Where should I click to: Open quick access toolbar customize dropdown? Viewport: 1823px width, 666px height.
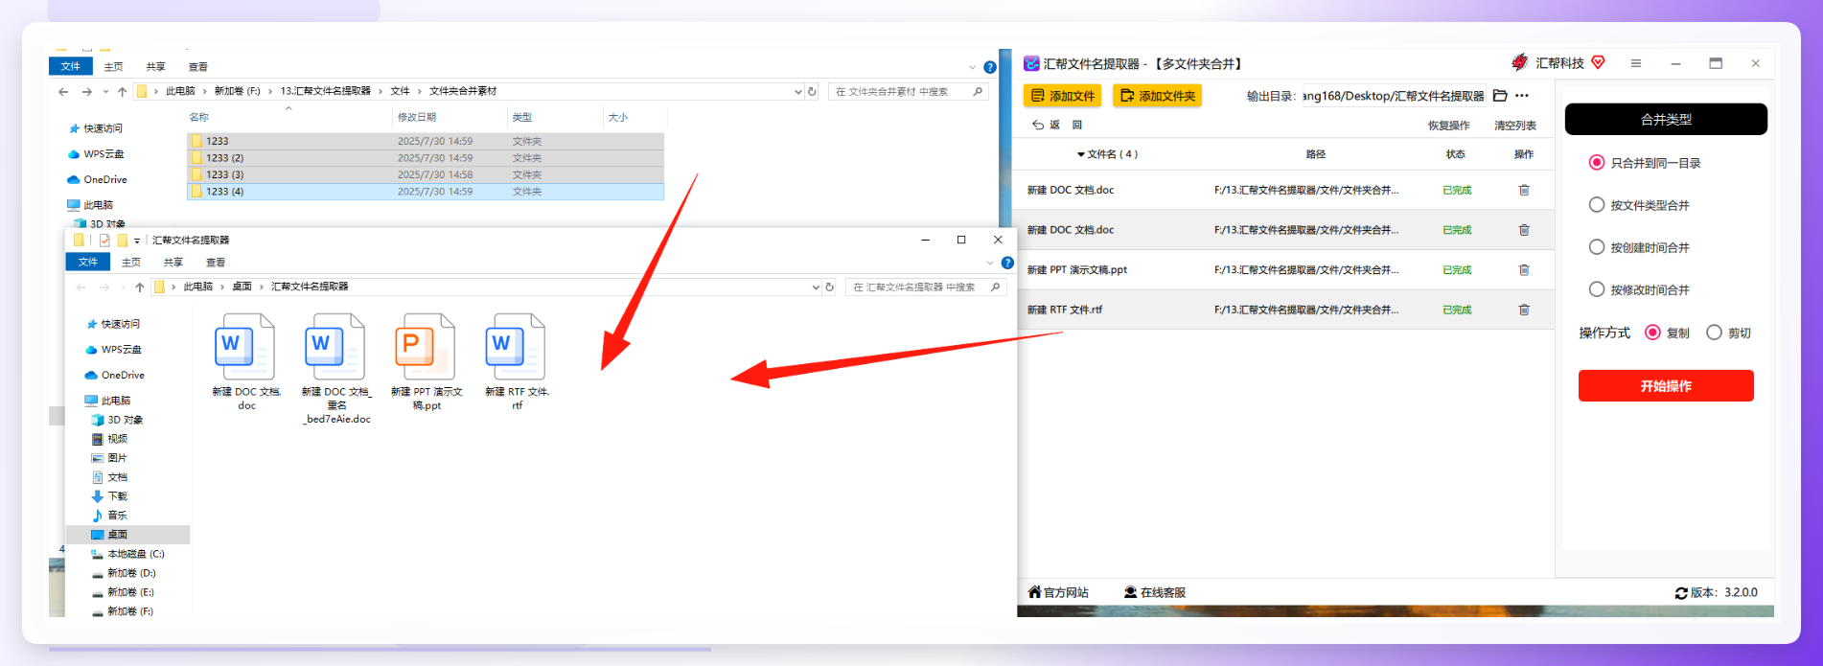pyautogui.click(x=137, y=241)
